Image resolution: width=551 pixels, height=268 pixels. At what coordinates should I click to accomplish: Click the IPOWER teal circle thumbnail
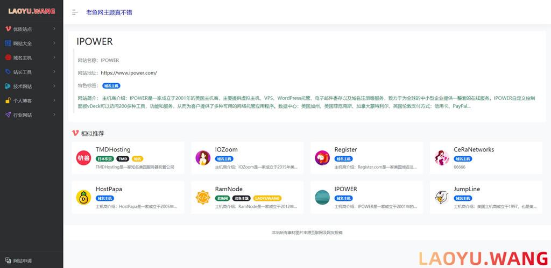coord(322,198)
